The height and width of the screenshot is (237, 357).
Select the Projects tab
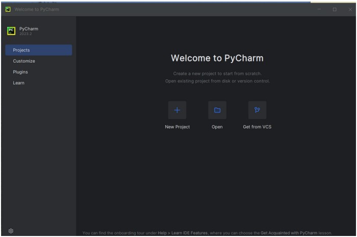click(x=39, y=50)
